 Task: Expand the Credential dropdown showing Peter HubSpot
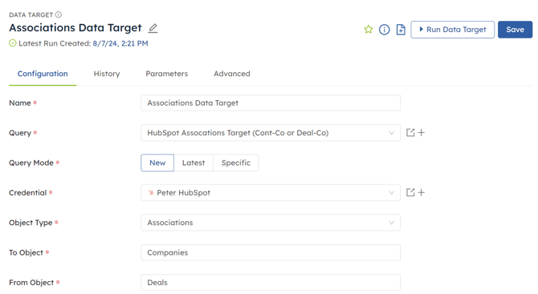click(271, 193)
